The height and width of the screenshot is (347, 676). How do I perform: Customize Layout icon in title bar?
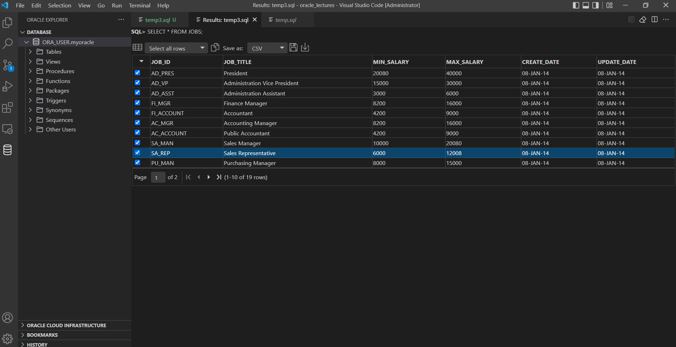[x=609, y=5]
